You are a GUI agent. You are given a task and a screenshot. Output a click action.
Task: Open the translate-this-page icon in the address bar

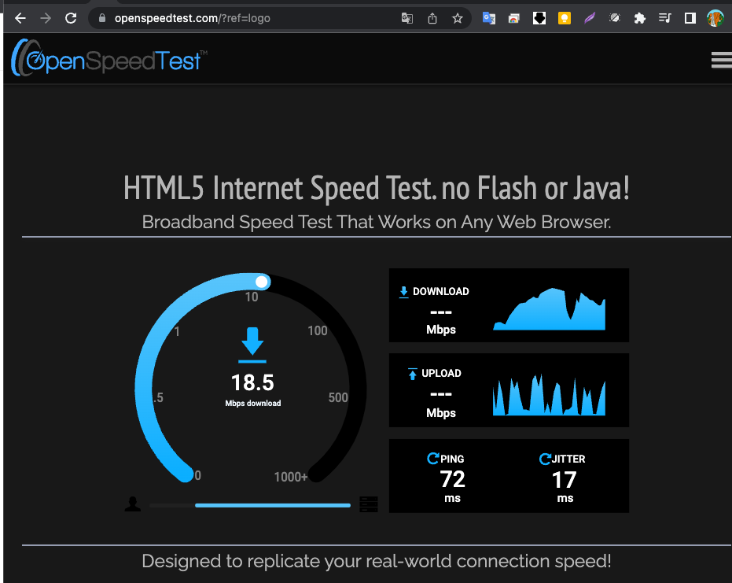pos(407,18)
